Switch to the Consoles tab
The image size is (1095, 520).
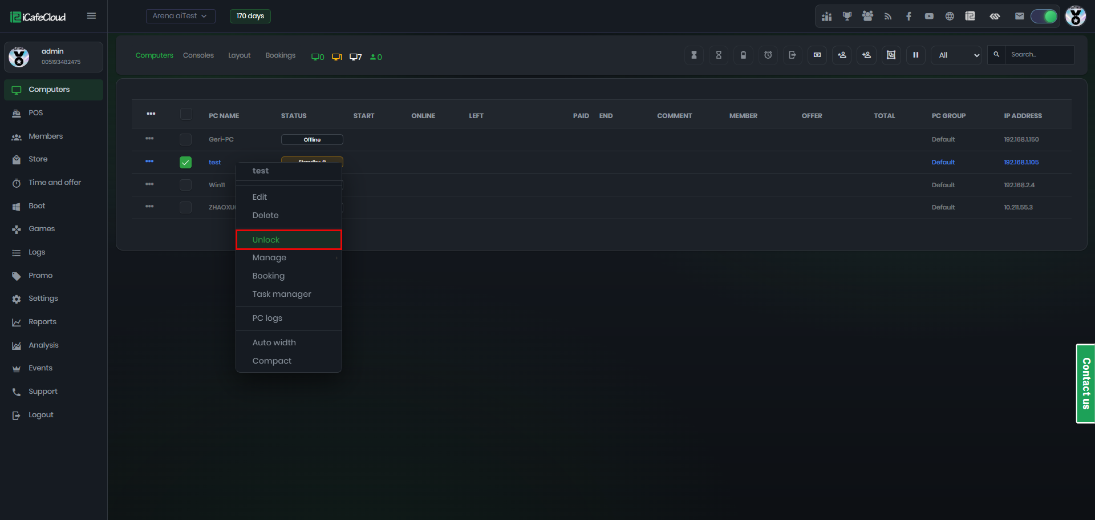tap(198, 55)
